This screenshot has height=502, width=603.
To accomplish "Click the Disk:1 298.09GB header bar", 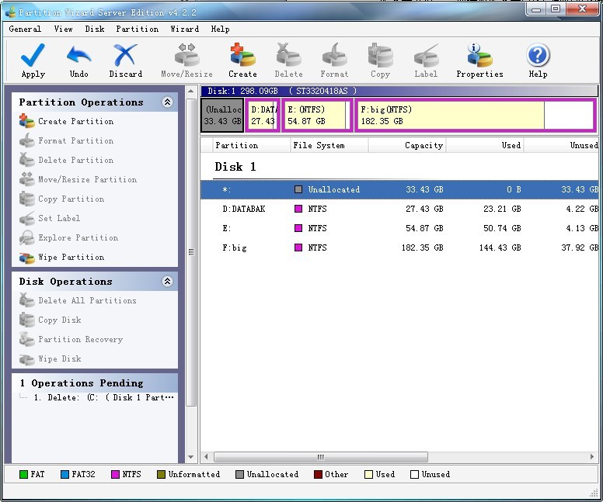I will [399, 91].
